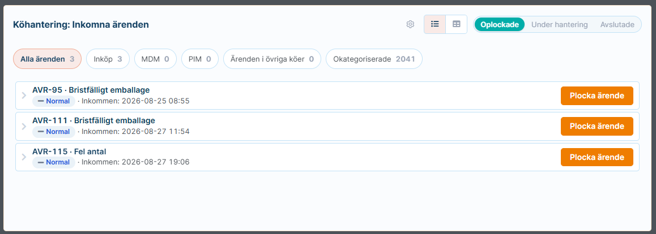This screenshot has height=234, width=656.
Task: Select the Avslutade status toggle
Action: tap(617, 25)
